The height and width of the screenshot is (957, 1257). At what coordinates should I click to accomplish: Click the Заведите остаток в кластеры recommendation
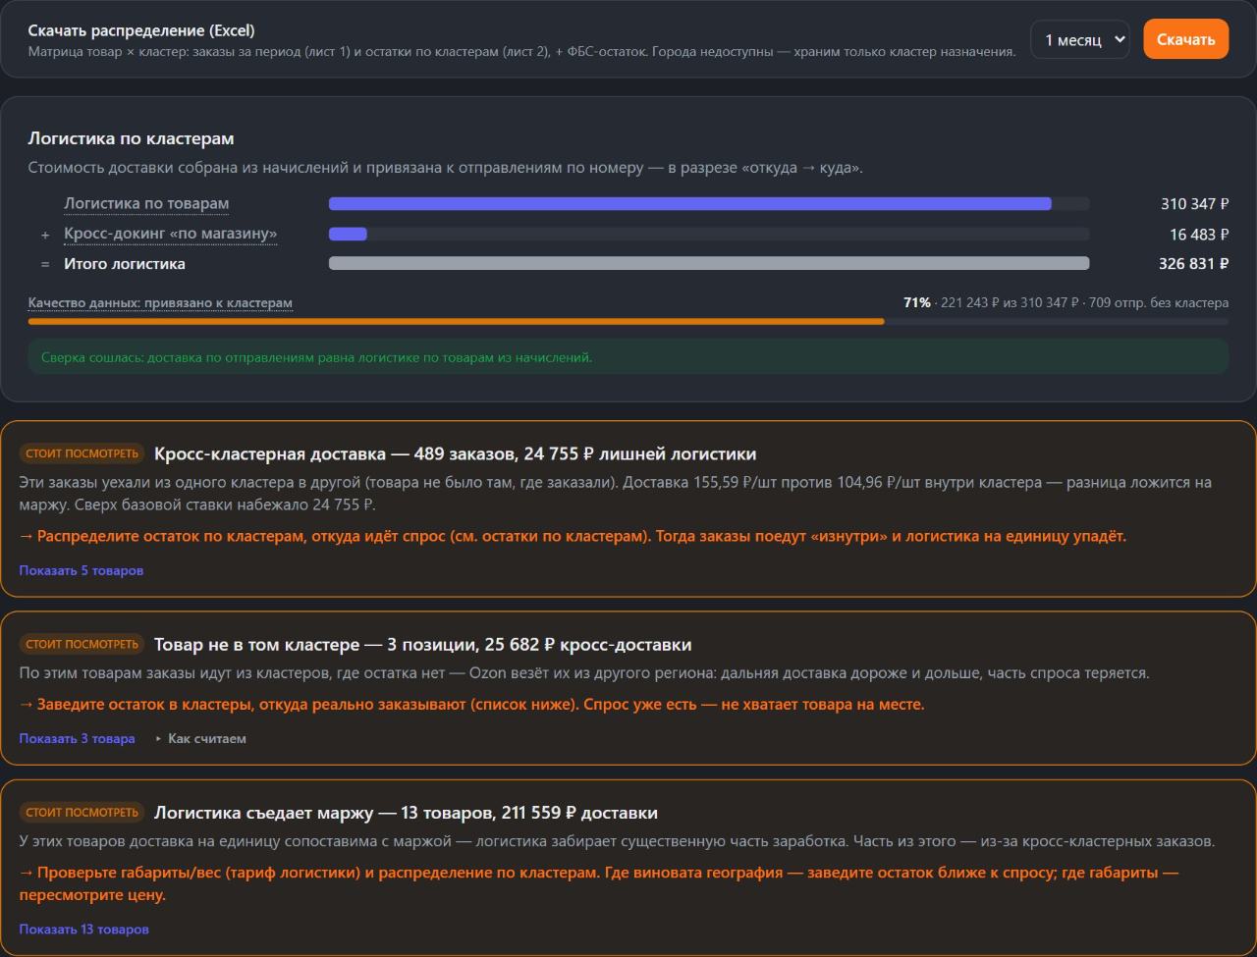[471, 704]
